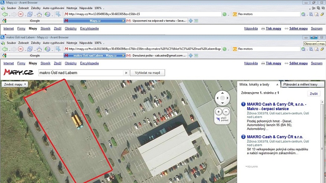Viewport: 326px width, 183px height.
Task: Pan map up with arrow control
Action: tap(222, 93)
